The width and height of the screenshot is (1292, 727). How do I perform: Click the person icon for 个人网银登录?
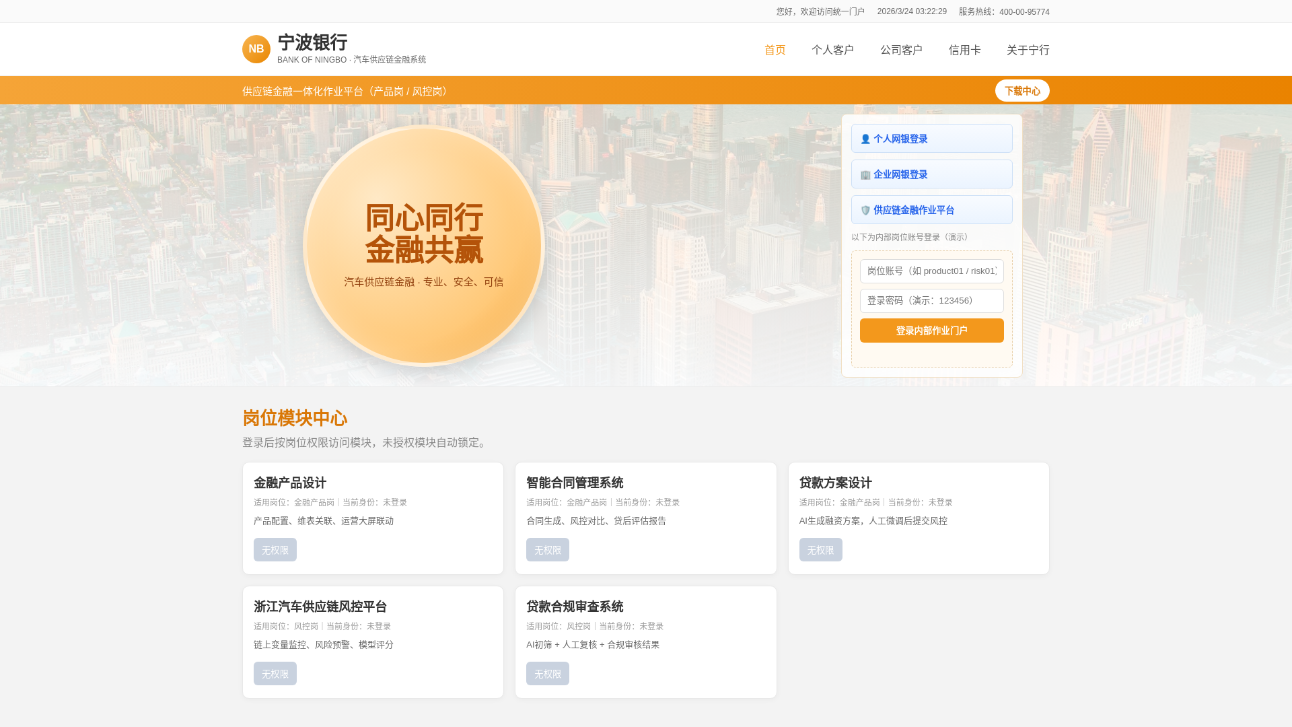click(865, 139)
